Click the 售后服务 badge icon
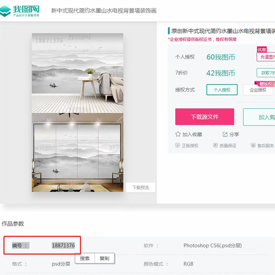 [x=253, y=146]
